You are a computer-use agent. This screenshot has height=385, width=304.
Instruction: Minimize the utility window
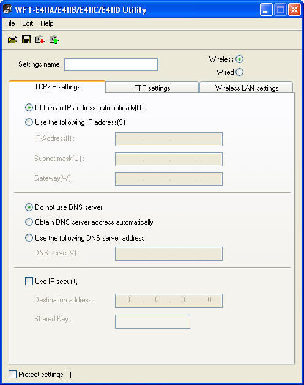[266, 10]
